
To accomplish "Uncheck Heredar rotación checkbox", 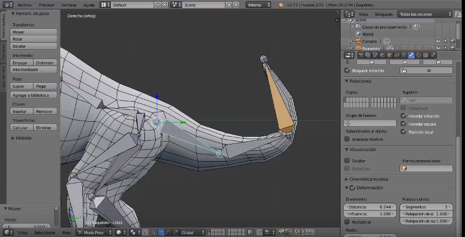I will pyautogui.click(x=404, y=116).
